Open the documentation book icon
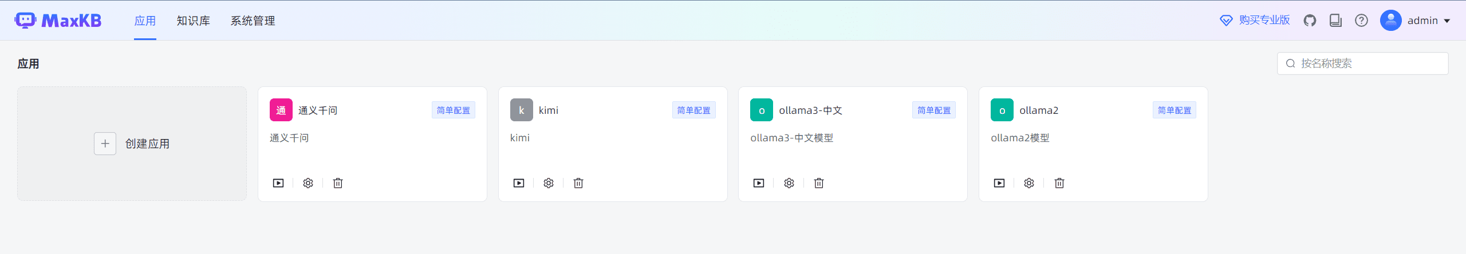 (x=1335, y=21)
